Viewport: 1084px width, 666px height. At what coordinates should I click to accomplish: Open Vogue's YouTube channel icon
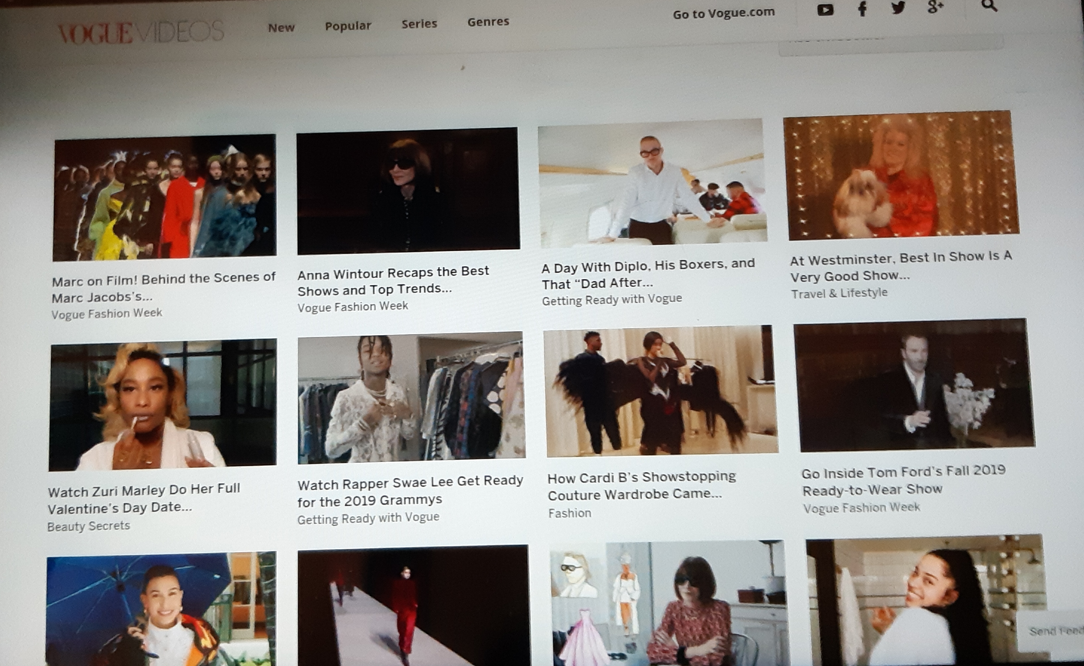tap(825, 10)
